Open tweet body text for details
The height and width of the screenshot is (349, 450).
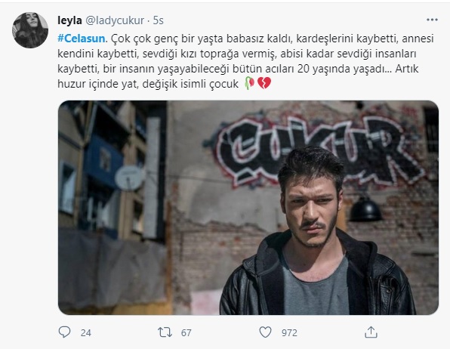click(245, 61)
